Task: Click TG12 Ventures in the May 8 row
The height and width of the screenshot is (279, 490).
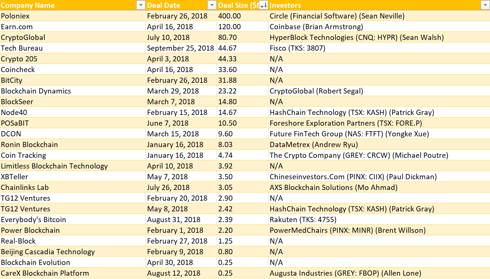Action: (x=73, y=209)
